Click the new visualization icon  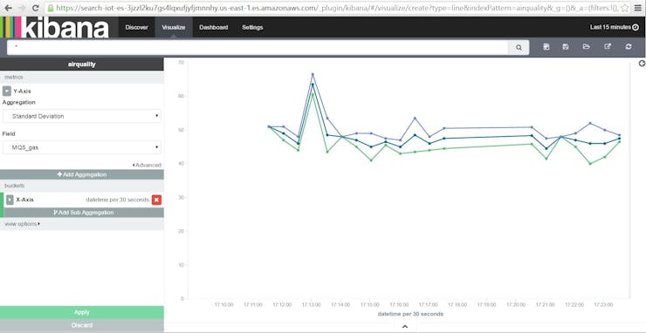click(546, 46)
